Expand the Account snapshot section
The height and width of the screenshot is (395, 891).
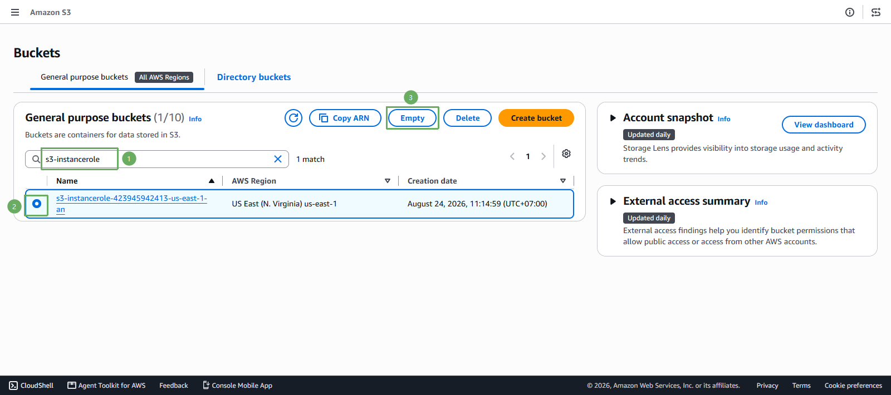pyautogui.click(x=613, y=118)
